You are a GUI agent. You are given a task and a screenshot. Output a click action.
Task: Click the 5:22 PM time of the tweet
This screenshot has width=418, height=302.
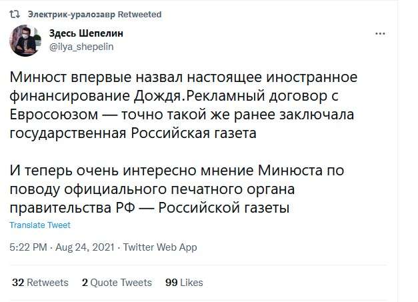[x=28, y=247]
